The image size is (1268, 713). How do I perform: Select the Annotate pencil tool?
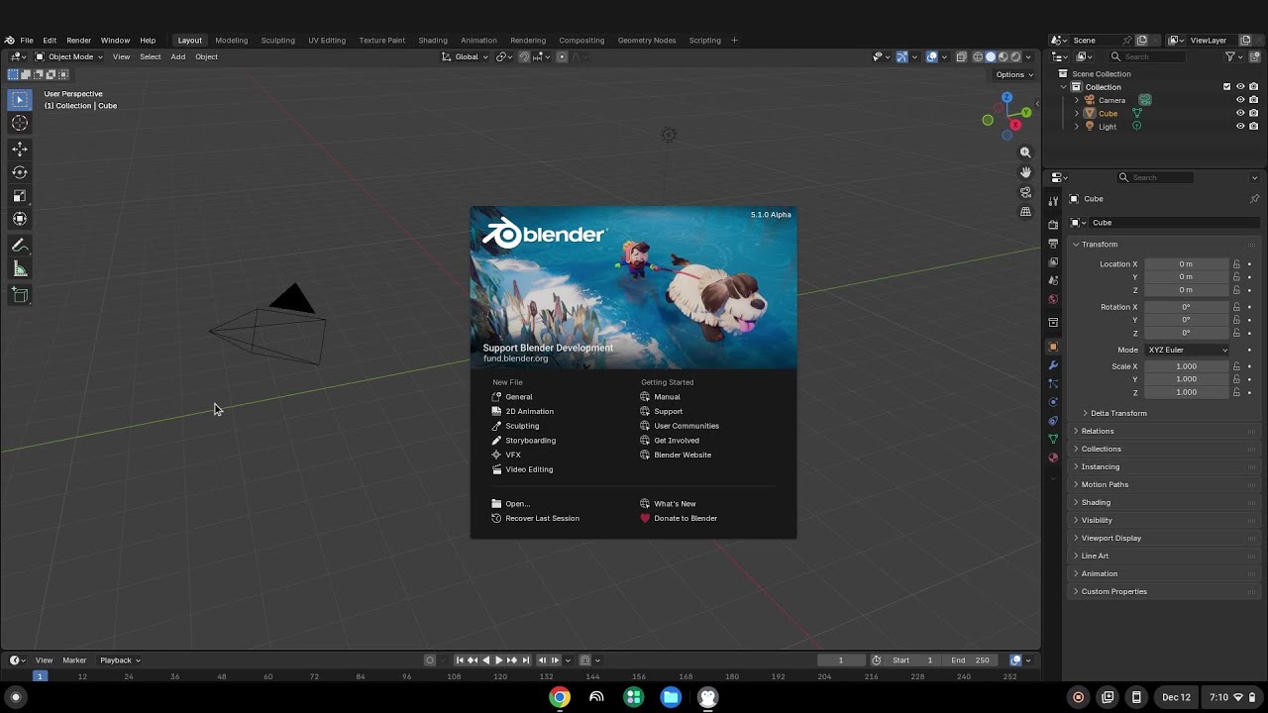coord(20,246)
